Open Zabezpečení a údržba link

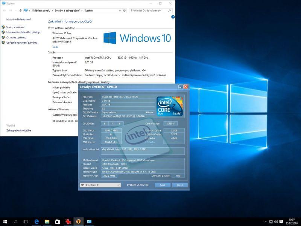19,130
